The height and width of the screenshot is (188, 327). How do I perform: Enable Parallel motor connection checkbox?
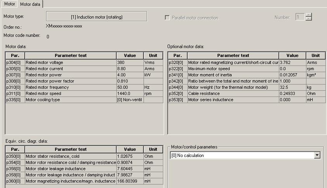point(168,18)
